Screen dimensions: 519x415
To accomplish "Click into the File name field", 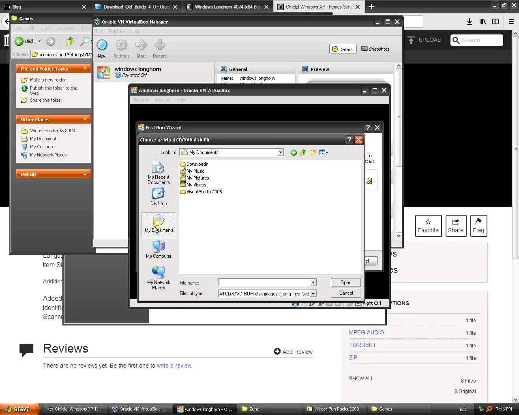I will (x=264, y=282).
